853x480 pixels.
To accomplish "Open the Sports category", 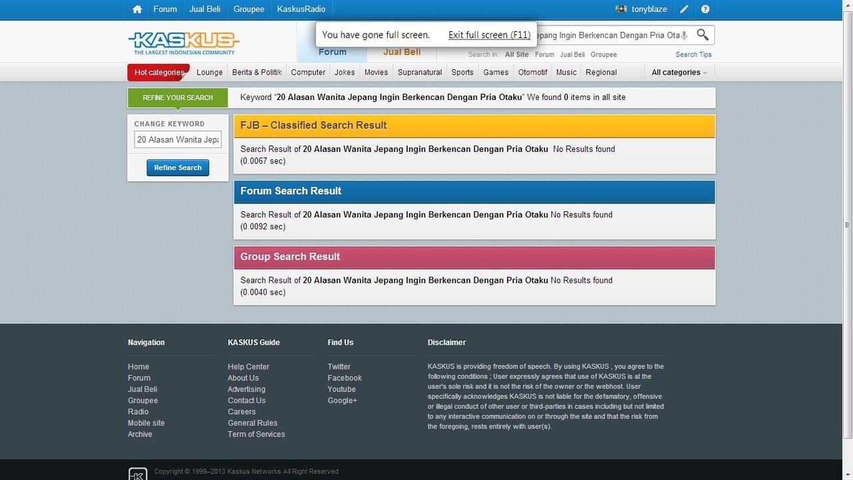I will (x=462, y=72).
